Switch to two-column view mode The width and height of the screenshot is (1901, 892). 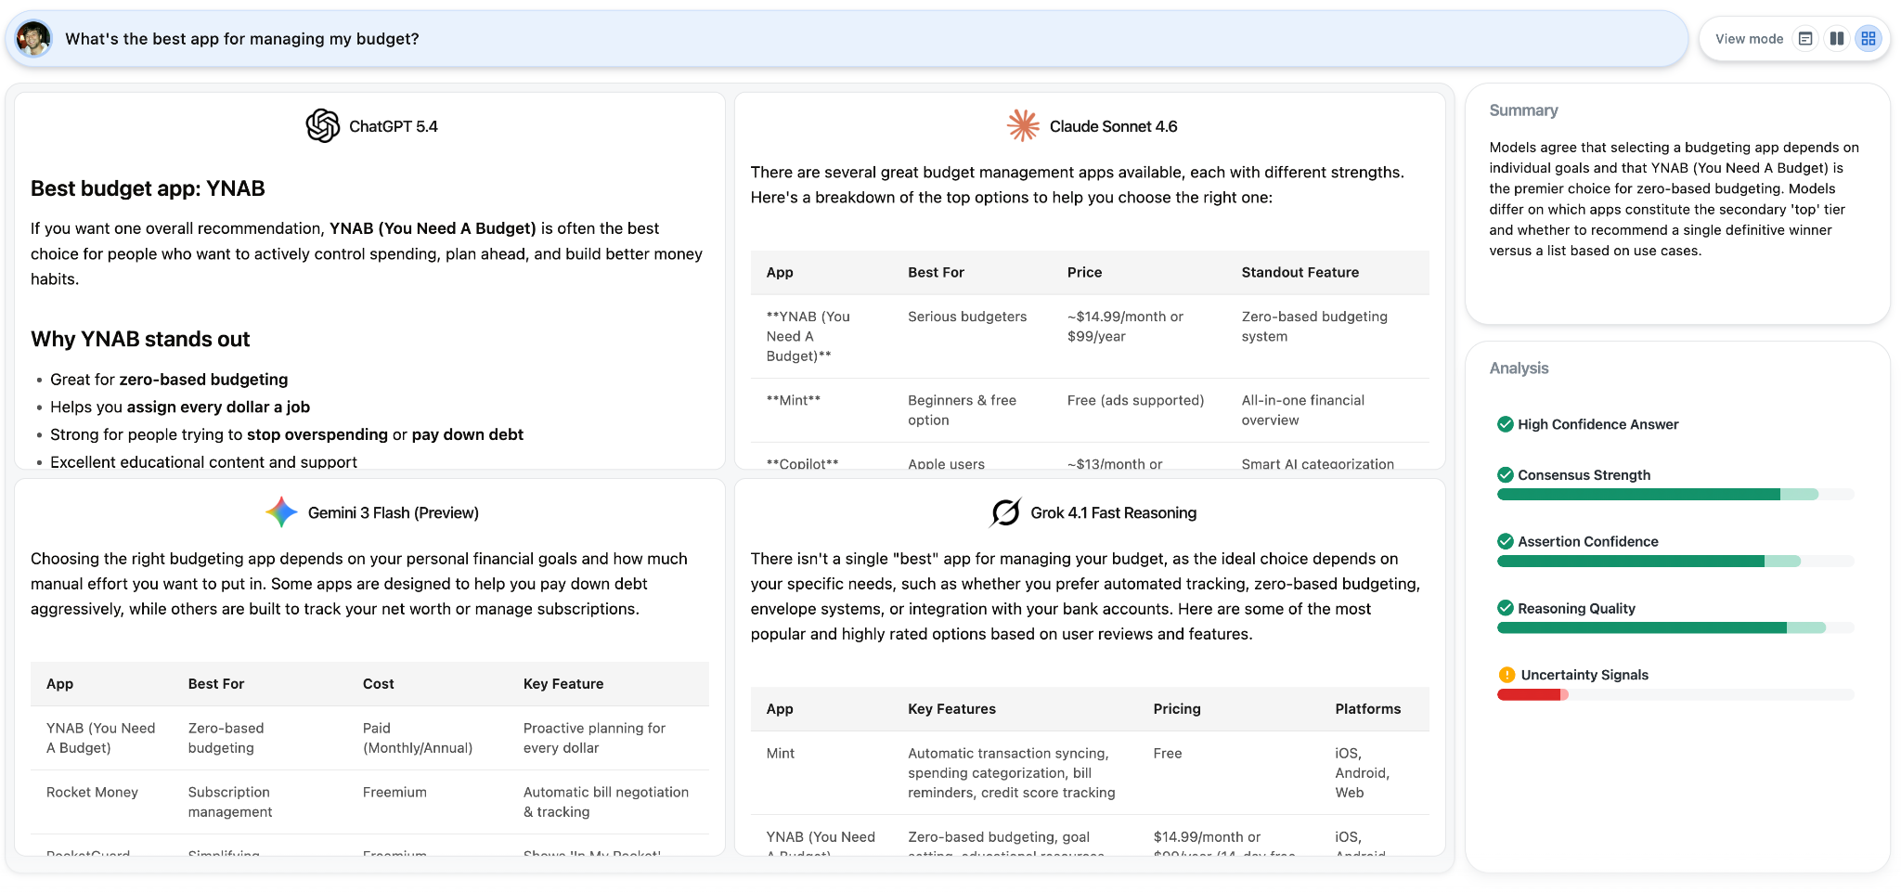click(x=1837, y=39)
